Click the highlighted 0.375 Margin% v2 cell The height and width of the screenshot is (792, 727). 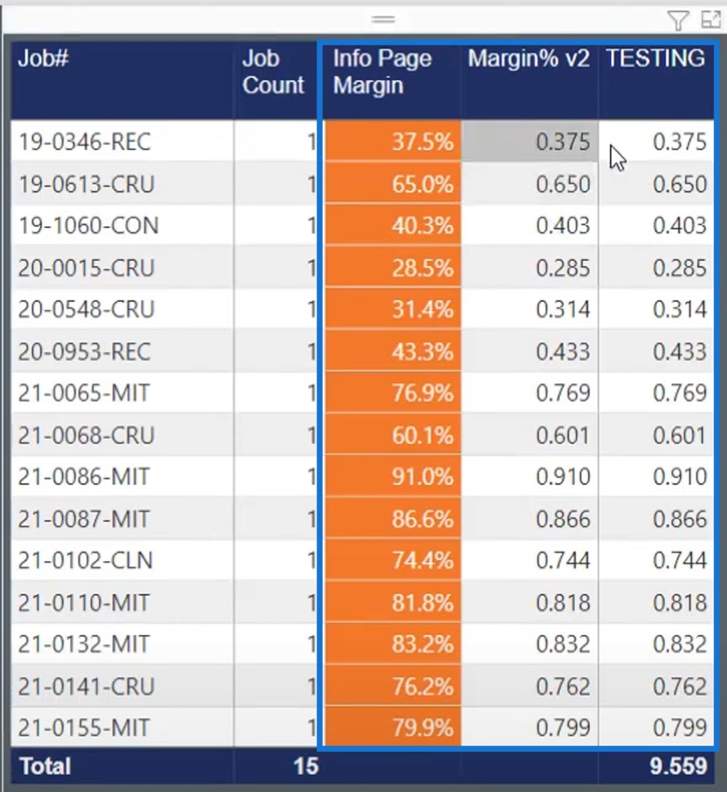[530, 141]
